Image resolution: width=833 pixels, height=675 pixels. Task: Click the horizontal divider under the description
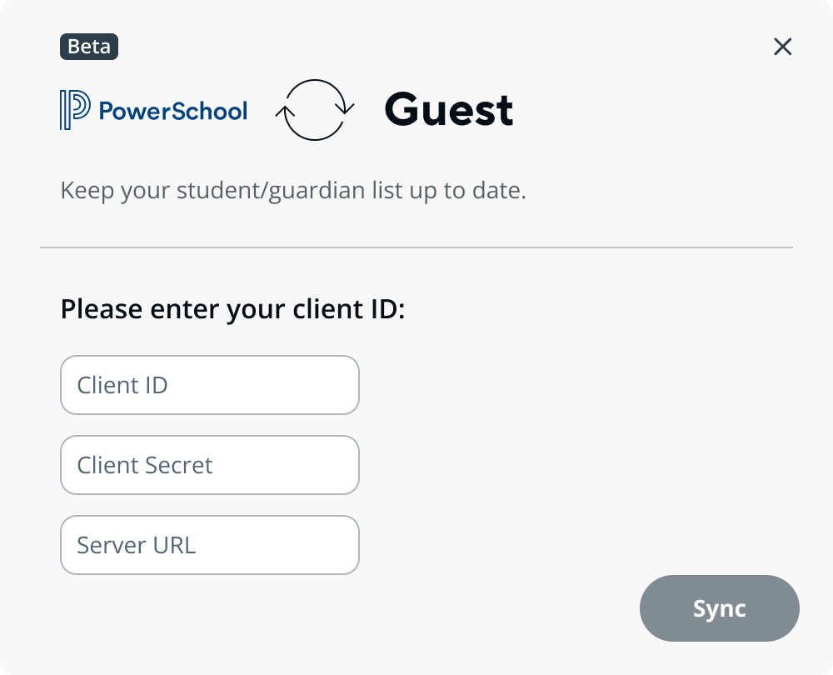416,247
